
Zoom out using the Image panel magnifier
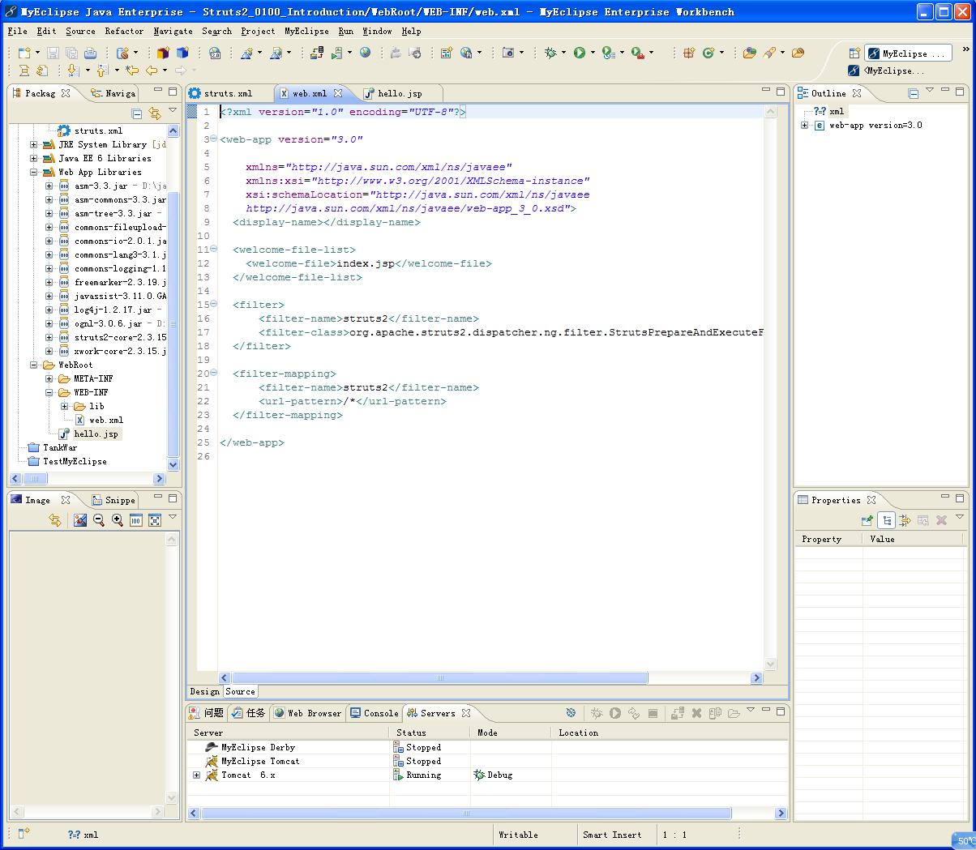[x=99, y=520]
